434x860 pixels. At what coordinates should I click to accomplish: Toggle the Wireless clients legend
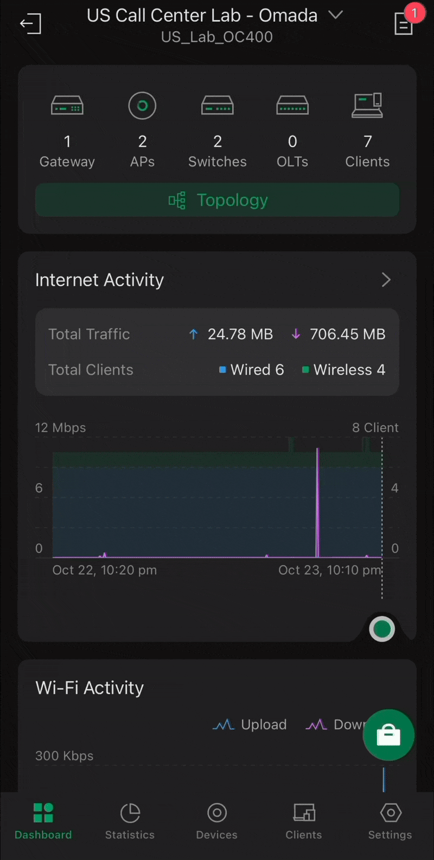tap(344, 370)
